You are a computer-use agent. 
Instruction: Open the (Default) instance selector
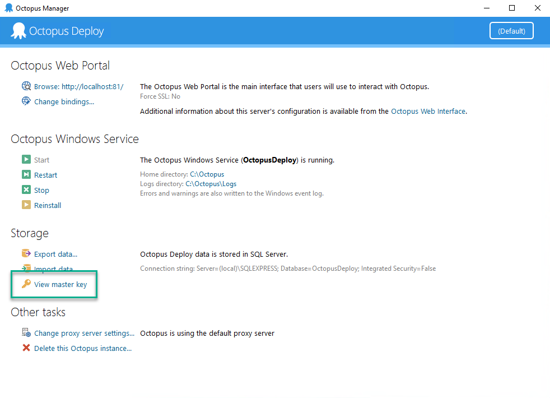(x=511, y=31)
